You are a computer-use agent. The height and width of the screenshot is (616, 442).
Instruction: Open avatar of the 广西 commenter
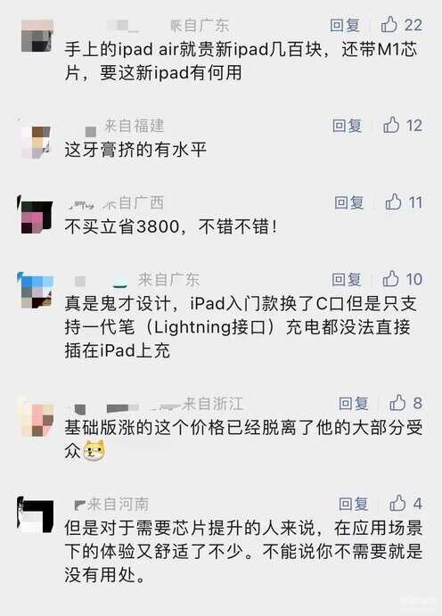point(36,217)
